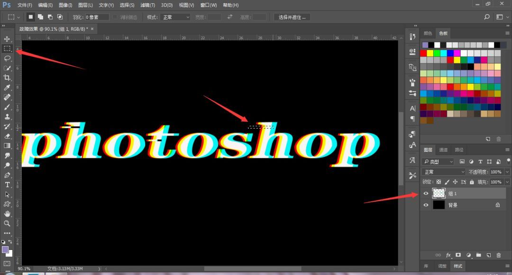Open the Edit Toolbar ellipsis
This screenshot has width=512, height=275.
pyautogui.click(x=7, y=233)
